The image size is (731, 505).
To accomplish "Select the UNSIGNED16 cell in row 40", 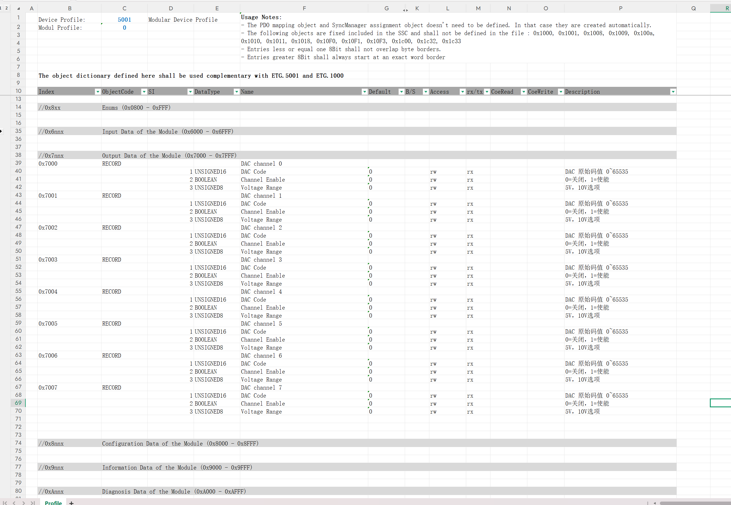I will pyautogui.click(x=217, y=171).
